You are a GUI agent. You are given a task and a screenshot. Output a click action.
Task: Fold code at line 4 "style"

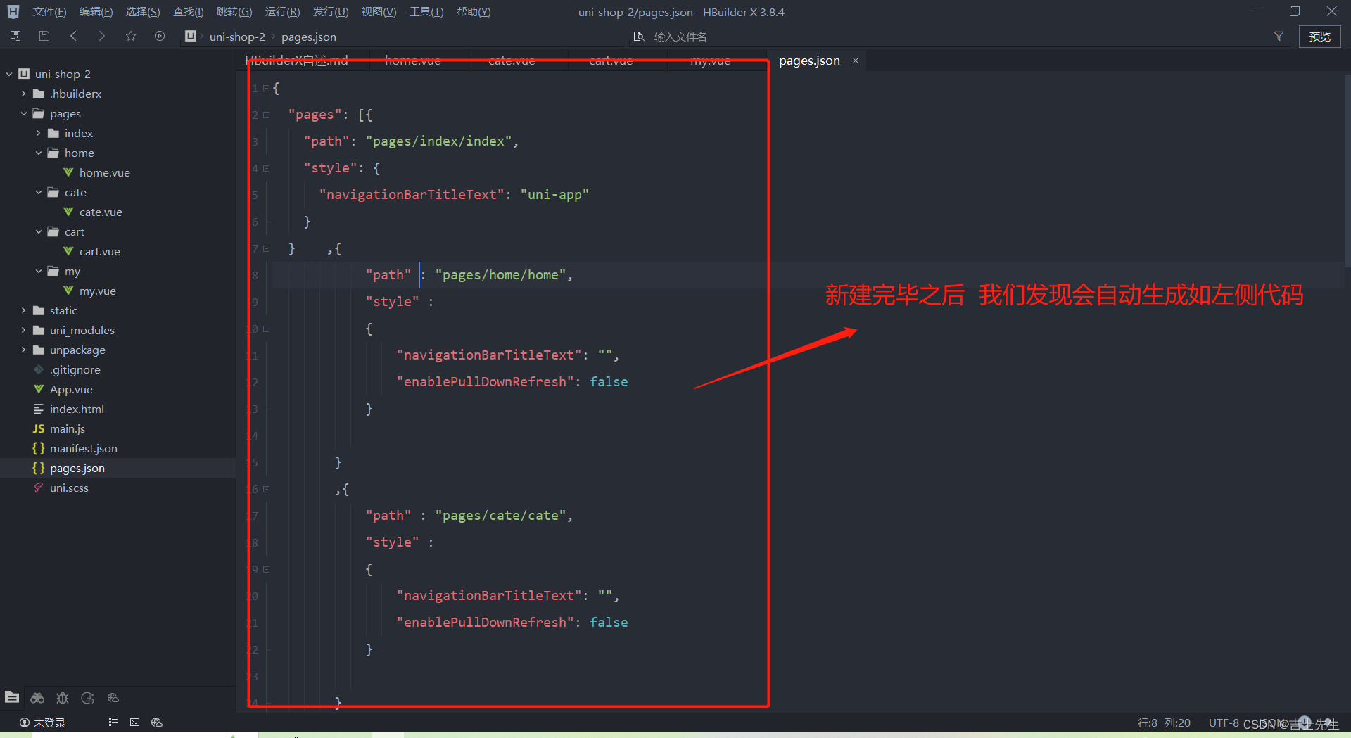(x=267, y=168)
